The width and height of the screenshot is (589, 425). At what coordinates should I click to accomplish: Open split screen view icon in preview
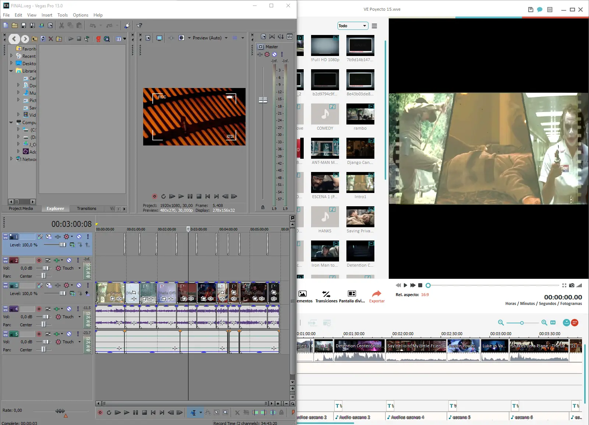pos(181,38)
